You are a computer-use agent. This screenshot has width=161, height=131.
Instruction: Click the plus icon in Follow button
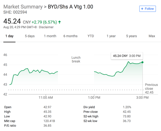point(142,9)
